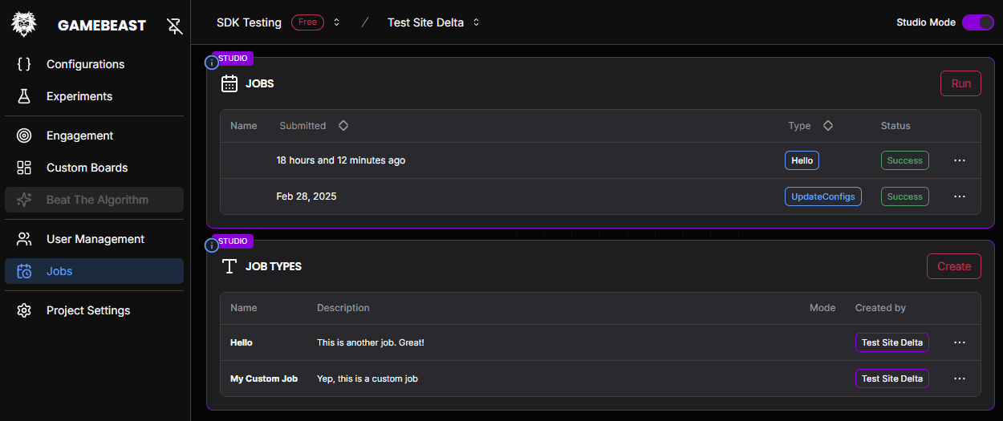1003x421 pixels.
Task: Click the Create button for Job Types
Action: pyautogui.click(x=954, y=266)
